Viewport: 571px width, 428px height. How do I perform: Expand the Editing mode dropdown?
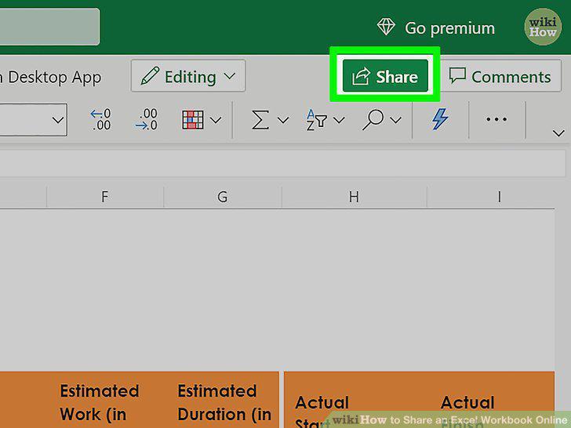(x=188, y=76)
